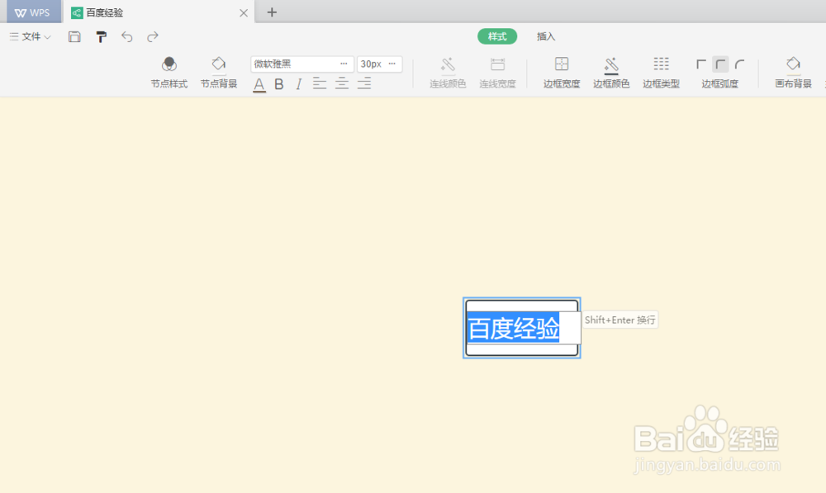
Task: Toggle italic formatting on selected text
Action: 298,83
